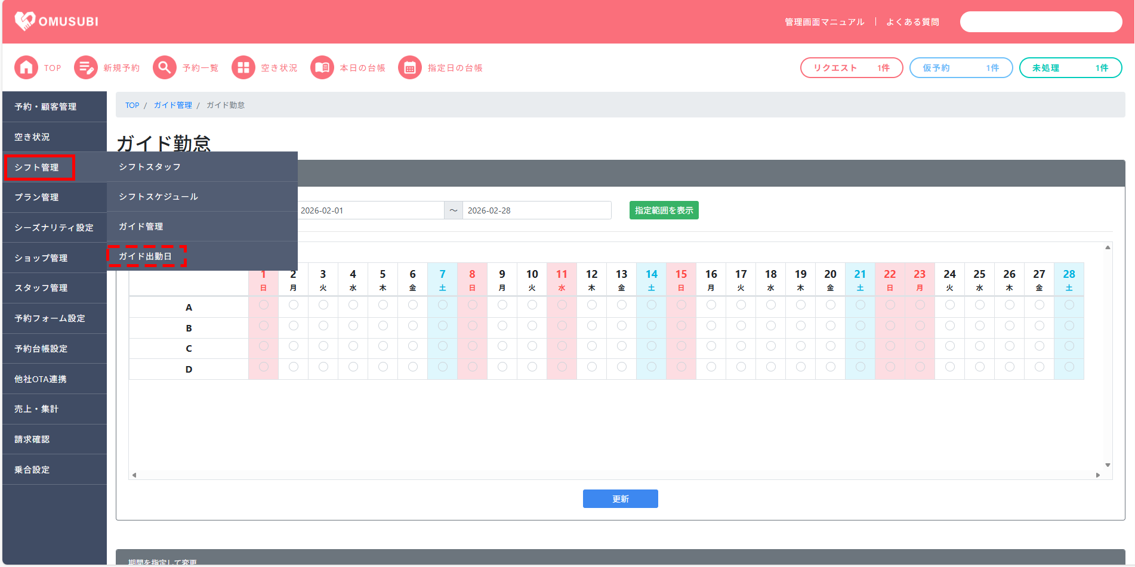Click the 空き状況 grid icon
This screenshot has height=567, width=1135.
click(243, 68)
